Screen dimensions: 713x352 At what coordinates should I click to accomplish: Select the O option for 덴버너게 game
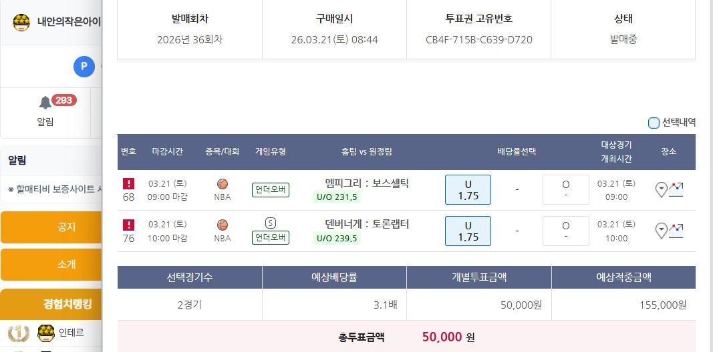[x=565, y=231]
